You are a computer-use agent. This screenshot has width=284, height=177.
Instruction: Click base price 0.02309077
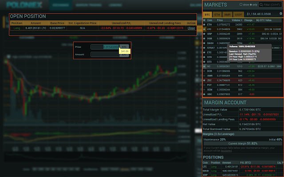tap(57, 28)
